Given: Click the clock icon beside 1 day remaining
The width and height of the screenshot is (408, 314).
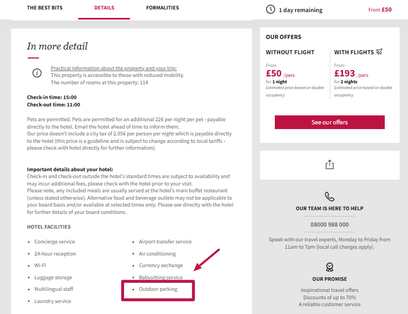Looking at the screenshot, I should pyautogui.click(x=271, y=9).
